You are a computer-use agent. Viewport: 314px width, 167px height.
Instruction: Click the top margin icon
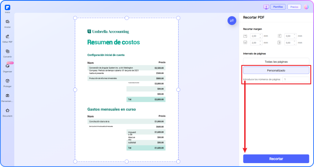245,36
